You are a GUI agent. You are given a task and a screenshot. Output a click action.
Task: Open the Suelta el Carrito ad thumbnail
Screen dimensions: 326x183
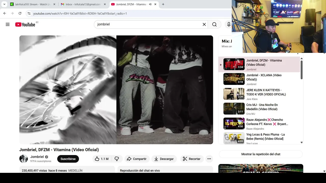[x=261, y=169]
